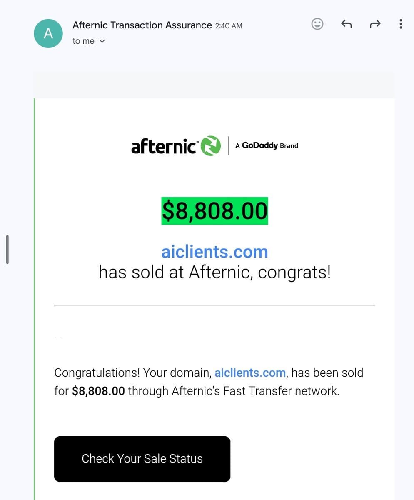Open the aiclients.com link in body paragraph
The image size is (414, 500).
pyautogui.click(x=250, y=372)
